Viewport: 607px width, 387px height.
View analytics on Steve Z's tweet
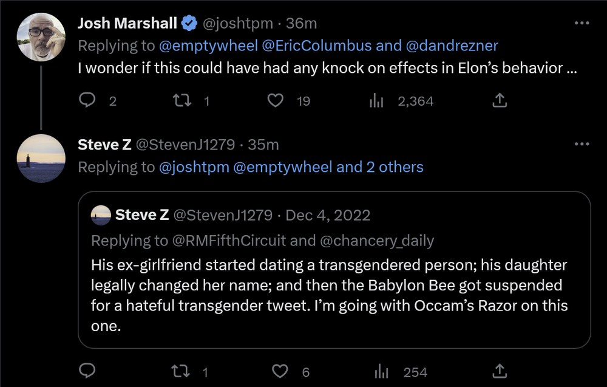(x=382, y=371)
